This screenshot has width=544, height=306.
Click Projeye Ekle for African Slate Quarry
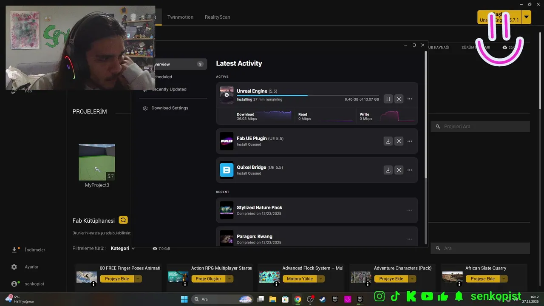click(x=482, y=279)
